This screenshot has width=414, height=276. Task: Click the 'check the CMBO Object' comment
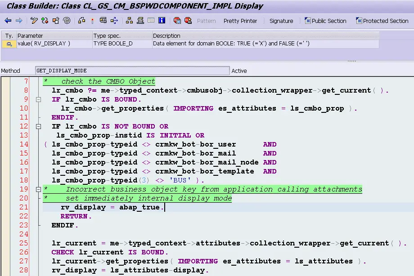coord(108,81)
